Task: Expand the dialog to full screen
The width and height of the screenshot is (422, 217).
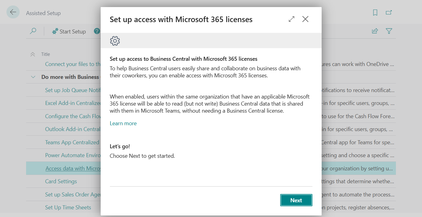Action: tap(291, 19)
